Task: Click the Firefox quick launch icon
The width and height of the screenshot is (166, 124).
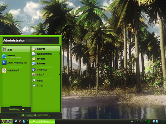Action: coord(20,121)
